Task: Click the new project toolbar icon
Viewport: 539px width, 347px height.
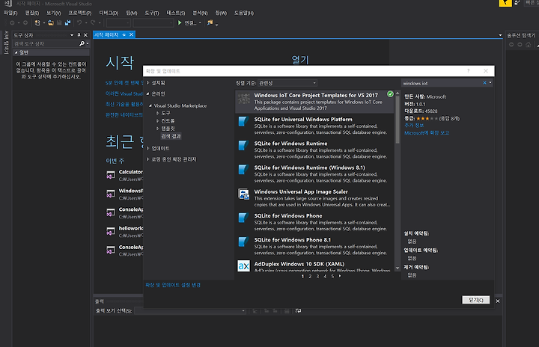Action: (37, 23)
